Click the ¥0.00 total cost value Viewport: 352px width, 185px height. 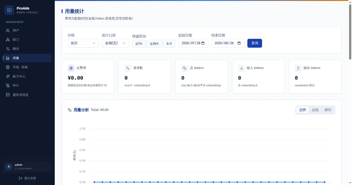[x=76, y=78]
